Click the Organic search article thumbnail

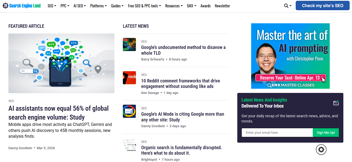[129, 145]
